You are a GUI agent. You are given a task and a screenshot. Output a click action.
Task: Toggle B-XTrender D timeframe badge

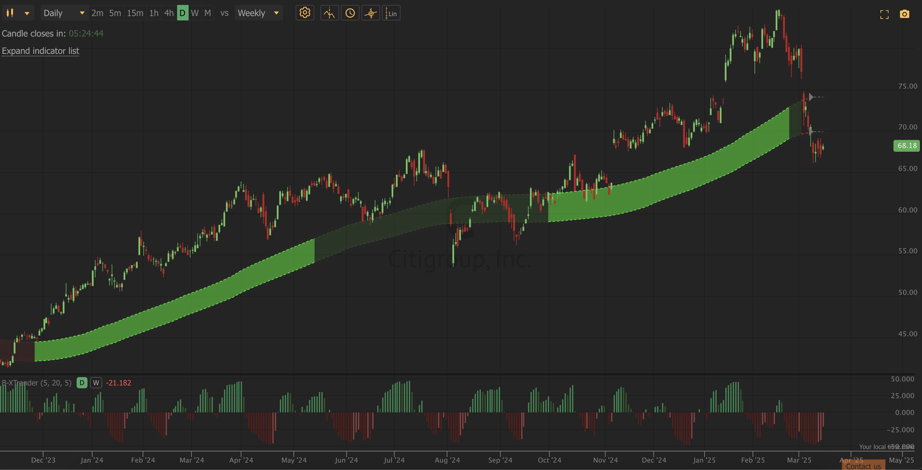tap(82, 383)
